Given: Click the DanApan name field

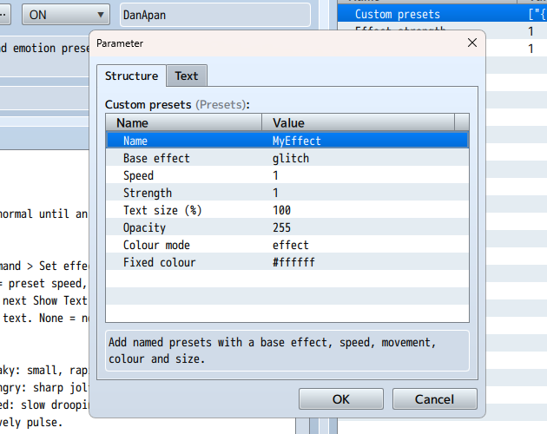Looking at the screenshot, I should tap(215, 15).
